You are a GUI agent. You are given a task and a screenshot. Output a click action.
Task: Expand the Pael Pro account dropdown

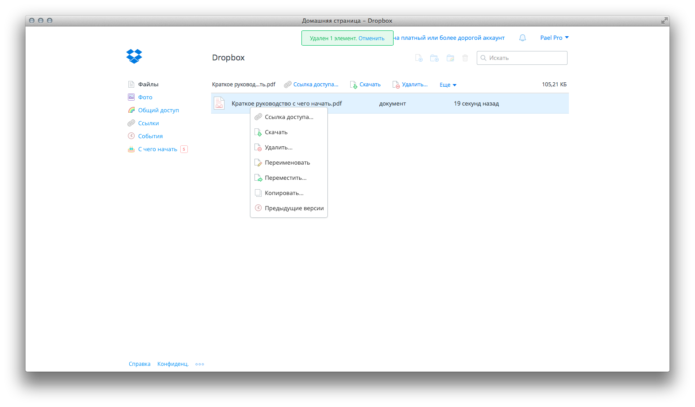point(554,38)
